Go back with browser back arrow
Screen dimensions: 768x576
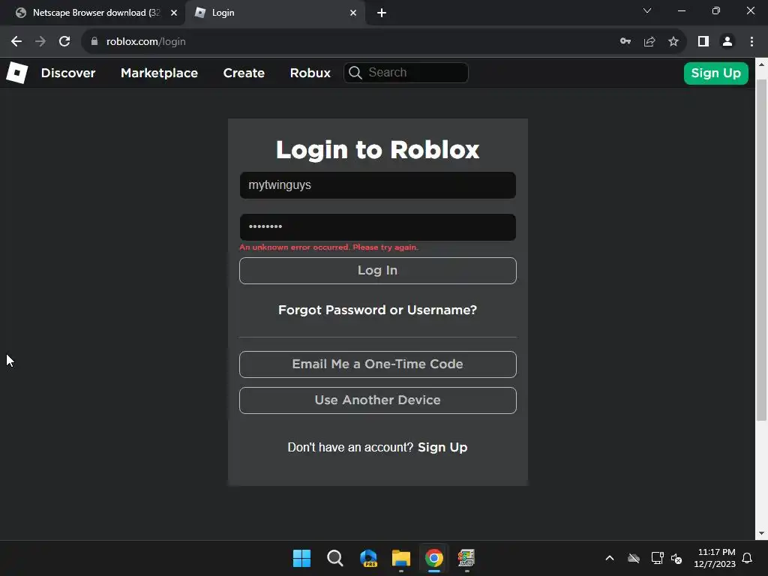[16, 42]
